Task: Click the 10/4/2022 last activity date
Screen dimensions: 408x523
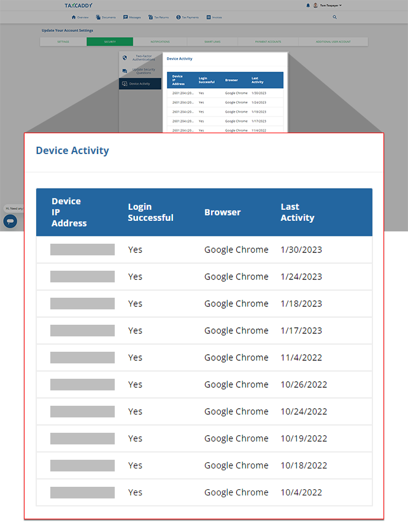Action: click(301, 493)
